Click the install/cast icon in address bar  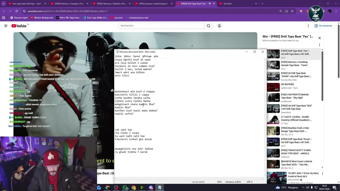[286, 11]
